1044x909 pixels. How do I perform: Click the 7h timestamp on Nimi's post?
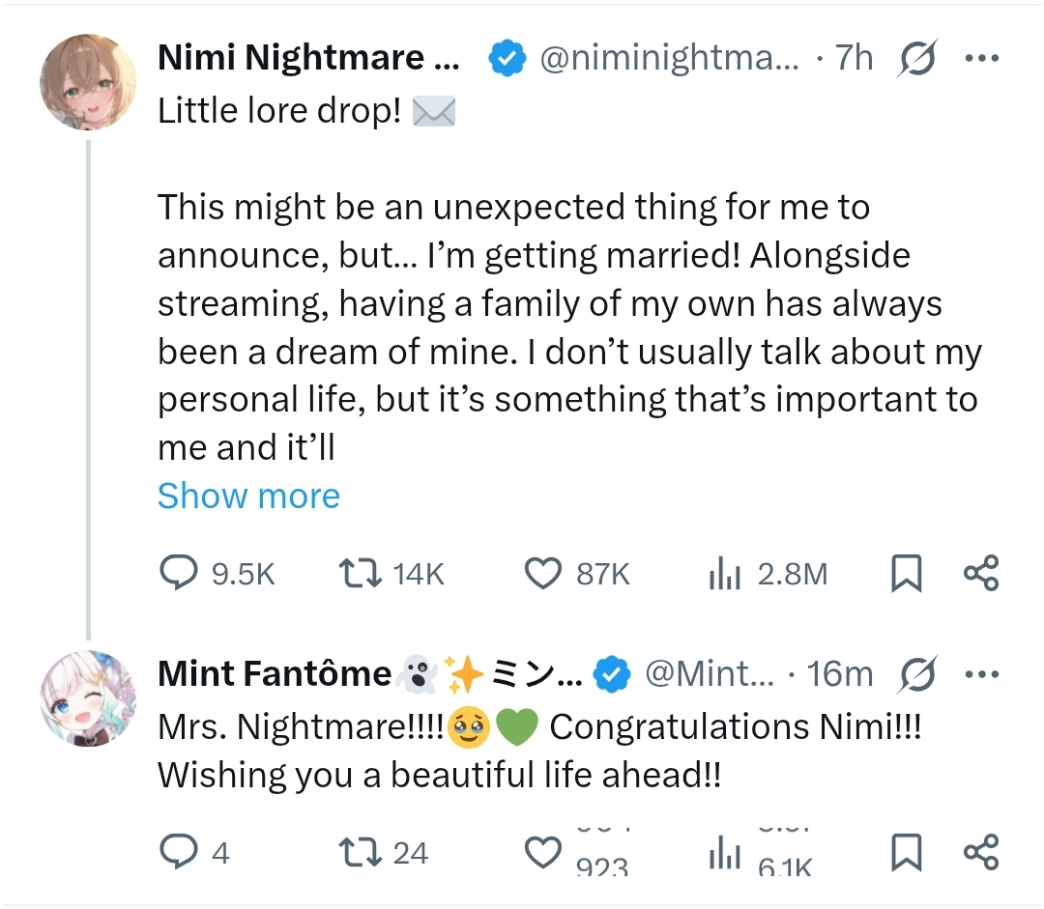coord(854,59)
